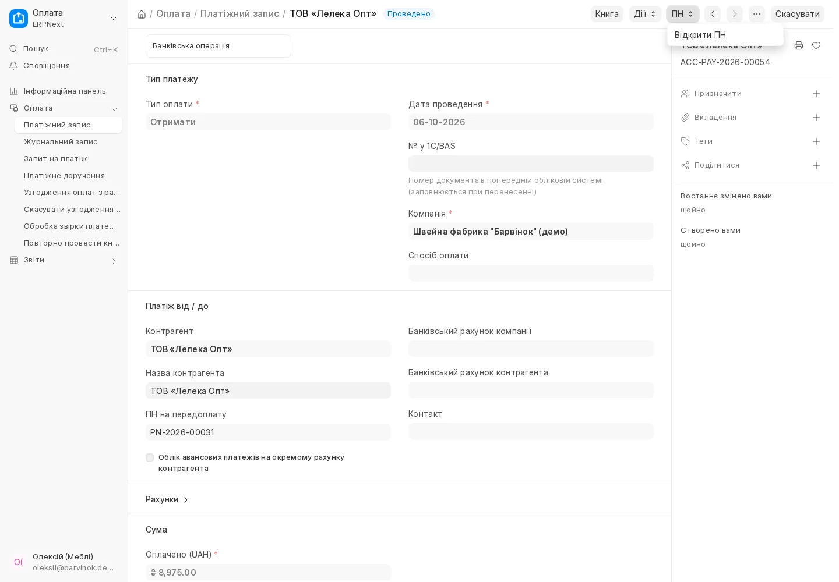Add tag with plus next to Теги
Image resolution: width=839 pixels, height=582 pixels.
pos(816,141)
